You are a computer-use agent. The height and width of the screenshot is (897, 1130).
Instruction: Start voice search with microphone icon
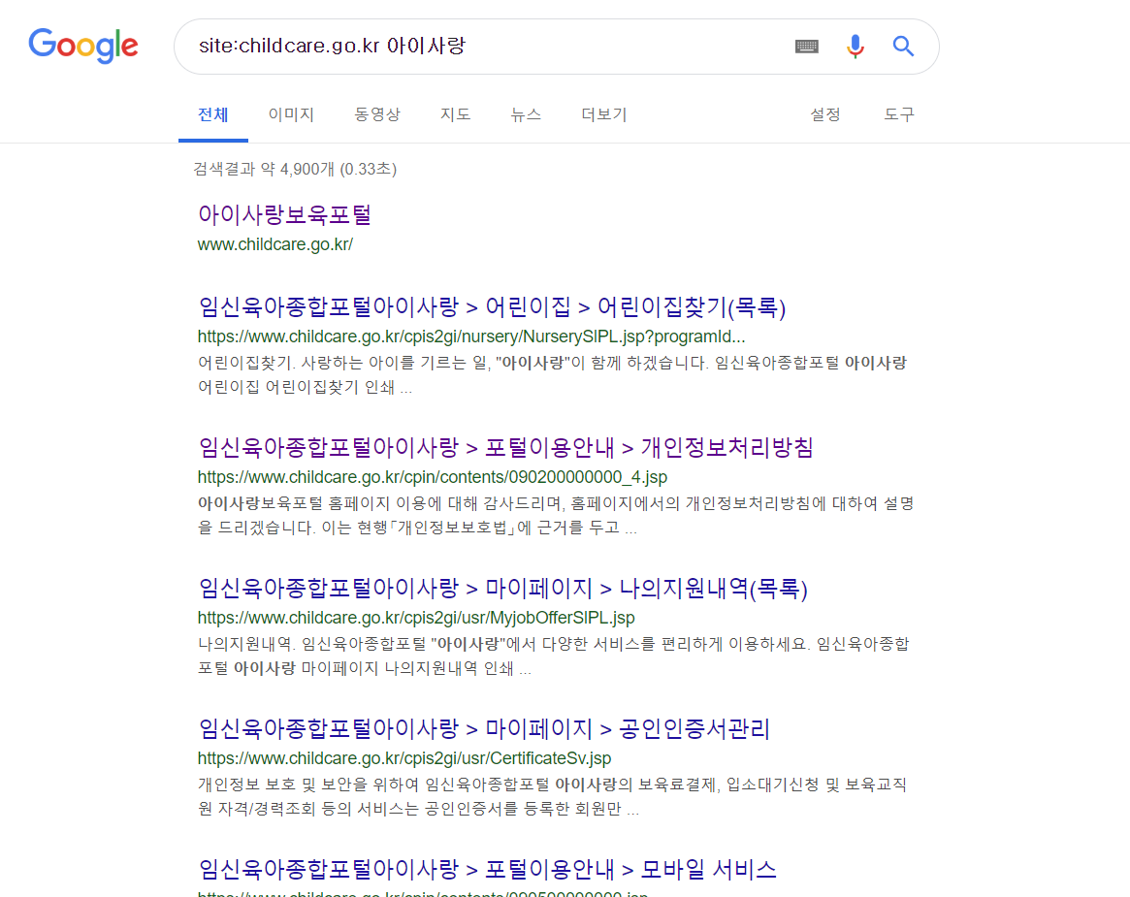point(855,47)
